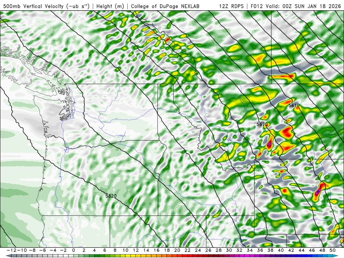Click the 46 value on the color scale
This screenshot has height=258, width=344.
[x=312, y=250]
